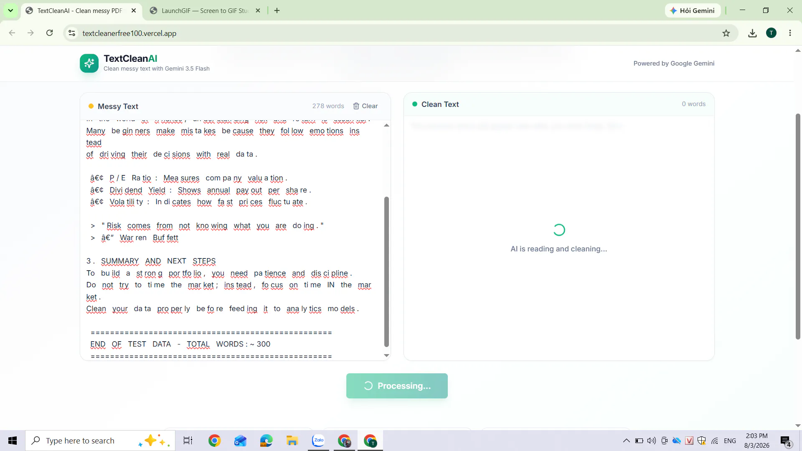Open Outlook from the taskbar
This screenshot has width=802, height=451.
[x=240, y=441]
